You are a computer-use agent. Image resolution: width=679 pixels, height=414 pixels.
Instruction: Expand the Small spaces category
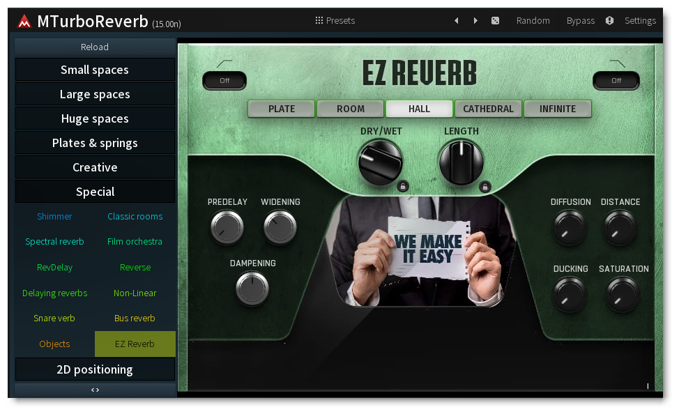click(x=95, y=70)
